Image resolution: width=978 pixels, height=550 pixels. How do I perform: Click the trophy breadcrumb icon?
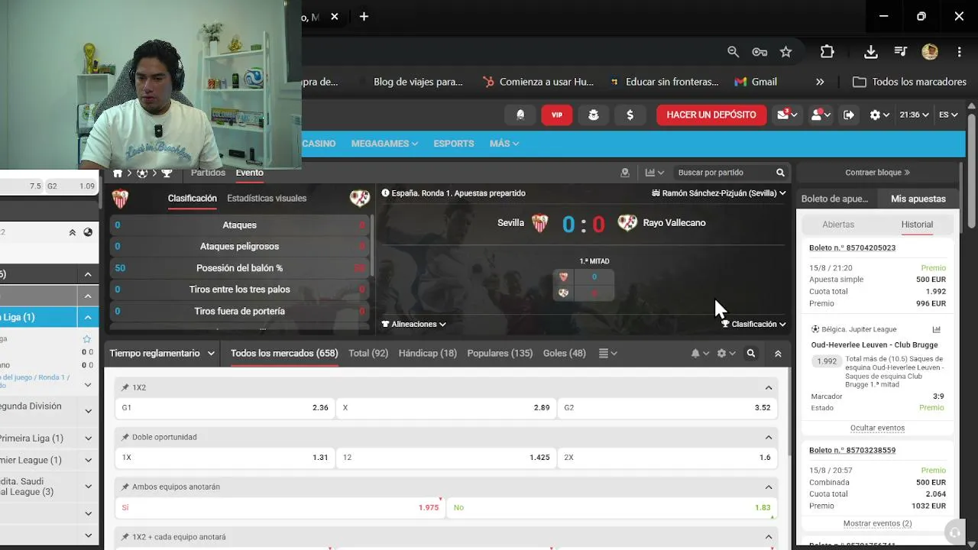pos(167,173)
